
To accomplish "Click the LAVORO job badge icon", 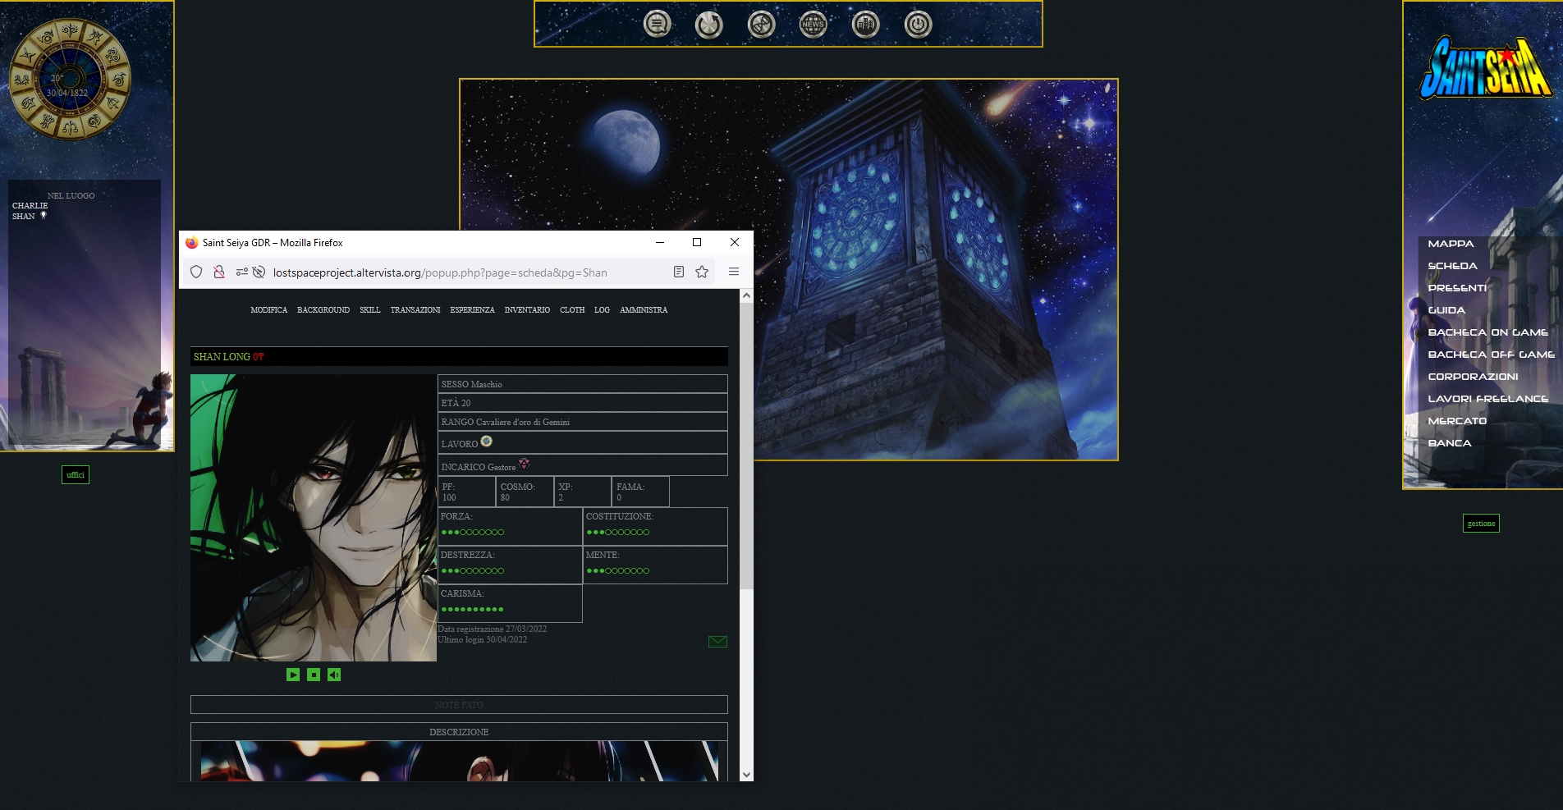I will click(487, 442).
